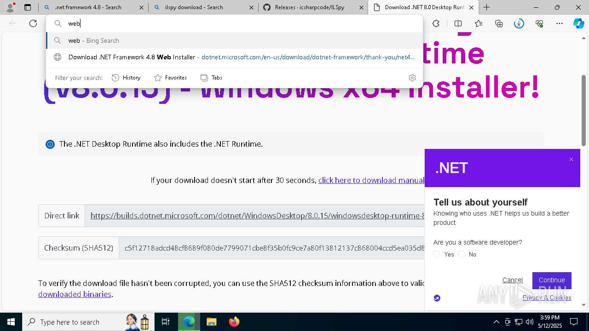Viewport: 589px width, 331px height.
Task: Click the SHA512 checksum value field
Action: 271,248
